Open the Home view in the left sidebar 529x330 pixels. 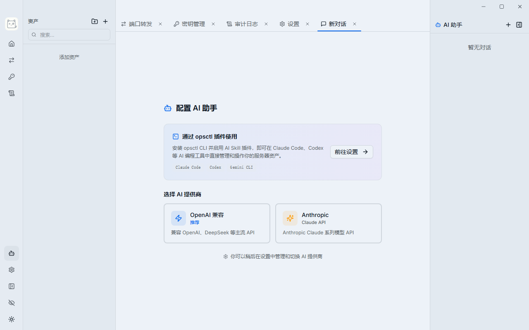pyautogui.click(x=12, y=43)
